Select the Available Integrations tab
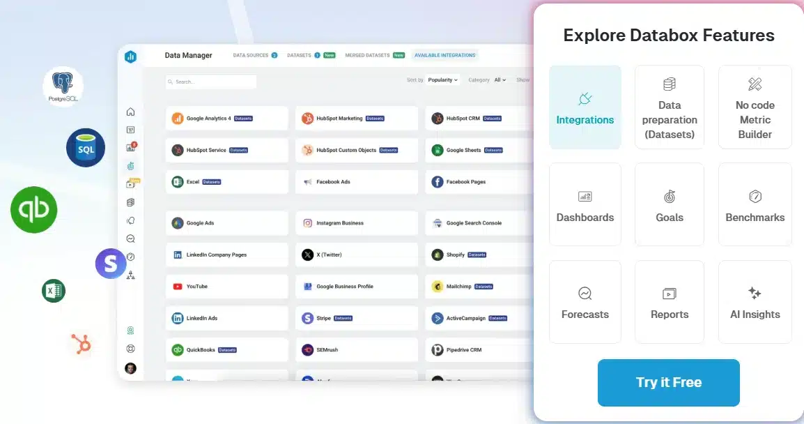 click(x=446, y=54)
